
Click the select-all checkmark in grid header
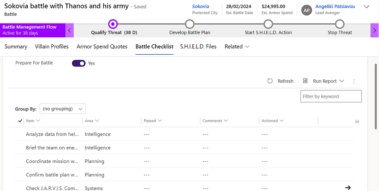[20, 121]
